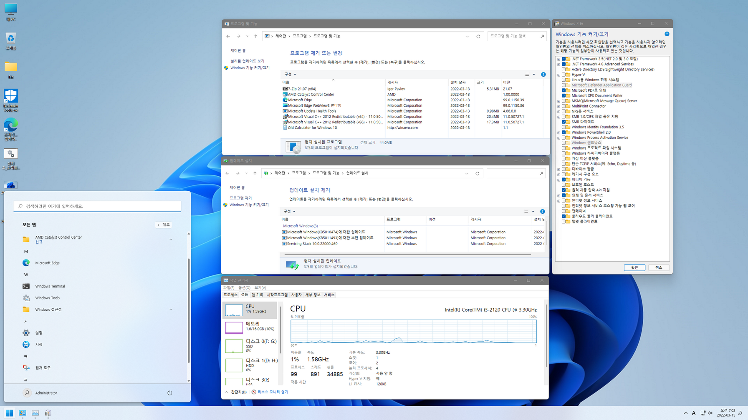Screen dimensions: 748x420
Task: Enable 텔넷 클라이언트 checkbox
Action: coord(564,222)
